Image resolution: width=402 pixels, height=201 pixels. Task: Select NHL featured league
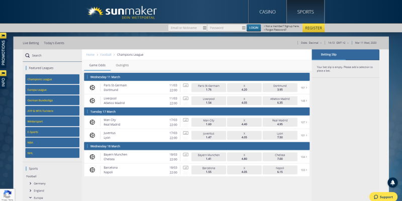52,153
